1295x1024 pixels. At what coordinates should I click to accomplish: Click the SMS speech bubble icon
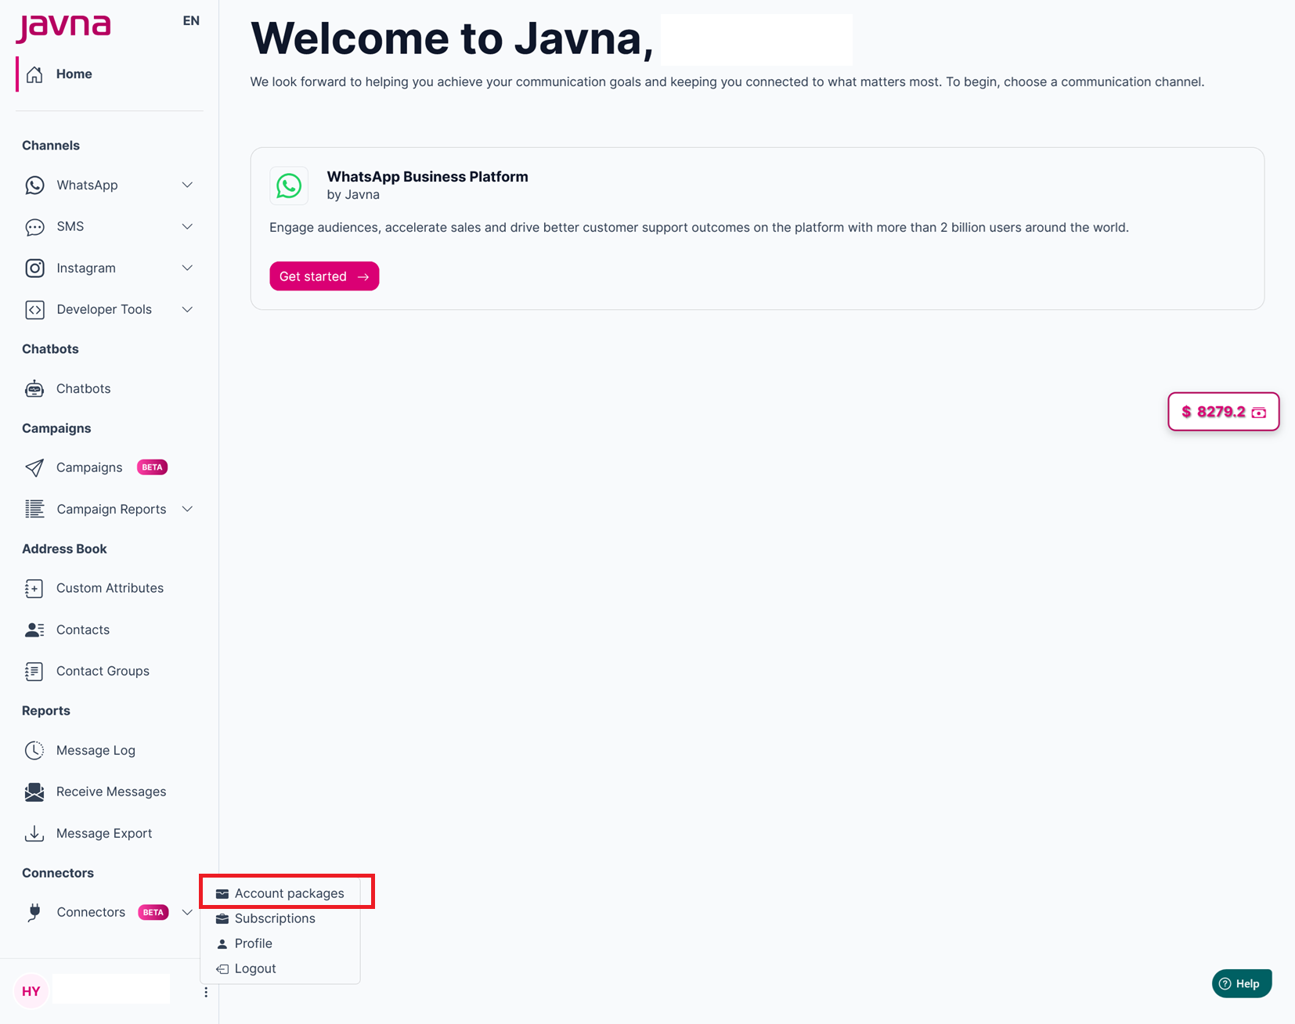tap(34, 227)
